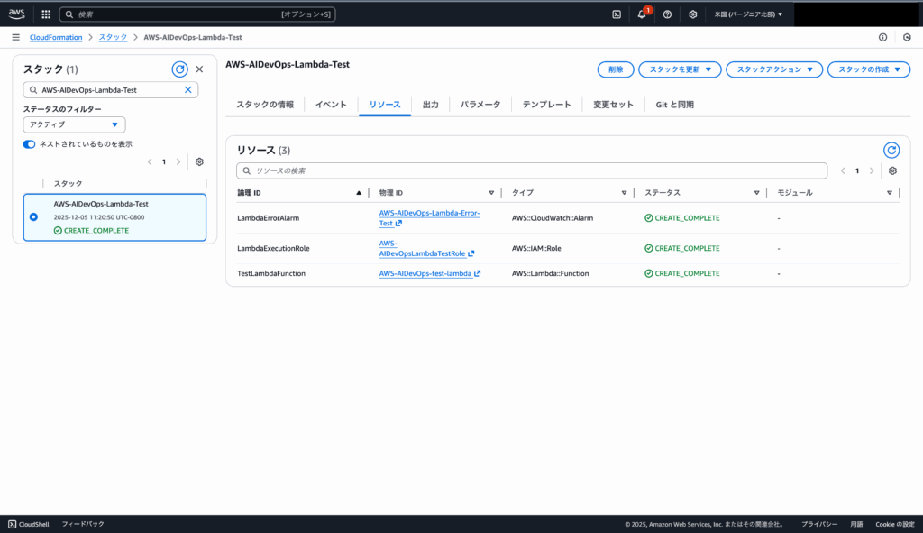Open the region selector dropdown
Screen dimensions: 923x533
point(748,14)
